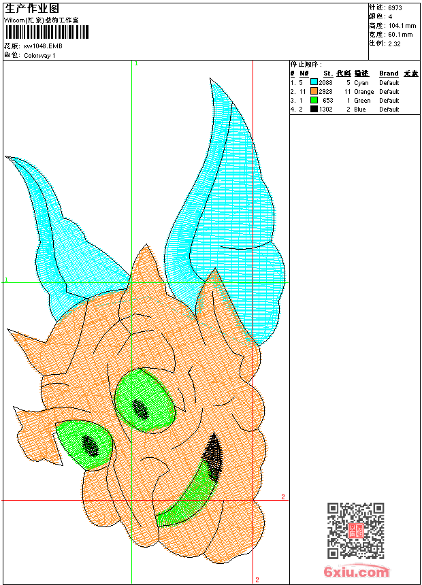Click the embroidered monster design preview
The width and height of the screenshot is (422, 585).
coord(146,321)
